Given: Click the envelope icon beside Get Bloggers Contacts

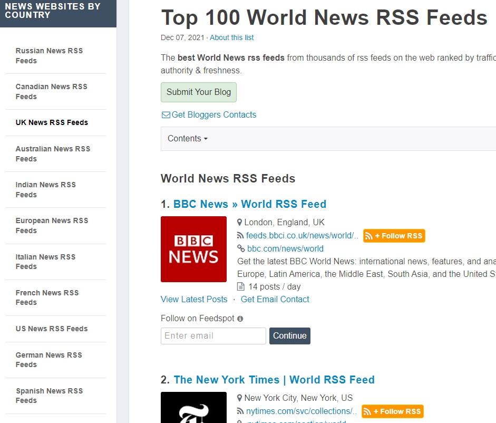Looking at the screenshot, I should click(166, 115).
